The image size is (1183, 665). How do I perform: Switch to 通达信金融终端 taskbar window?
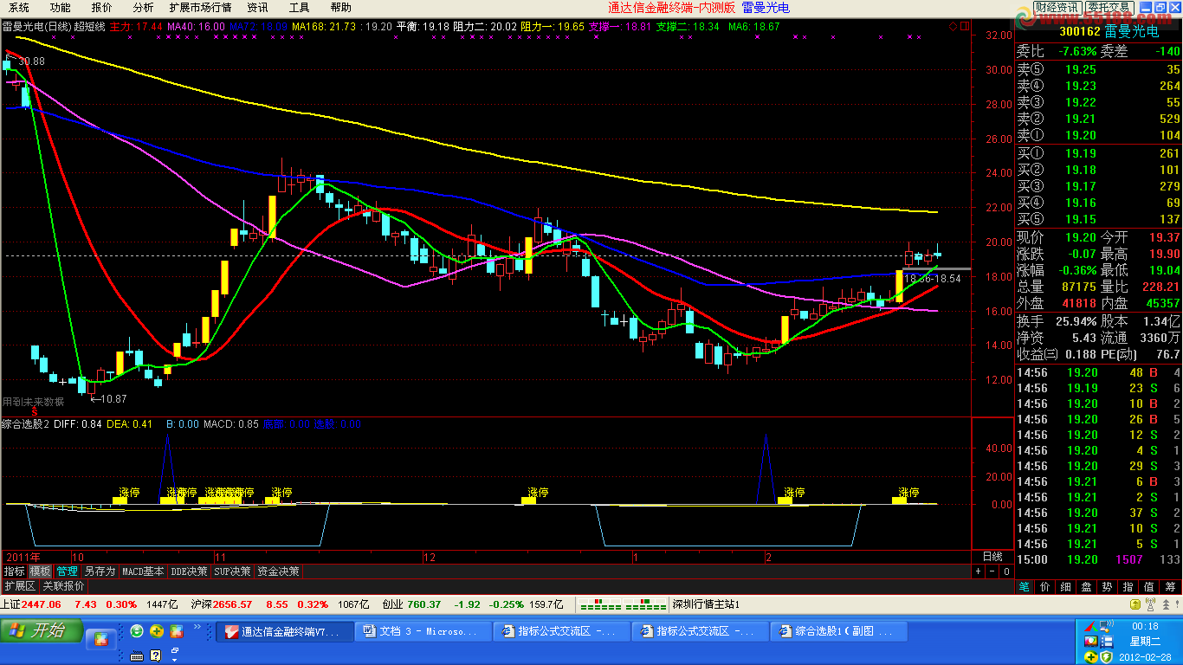point(285,631)
